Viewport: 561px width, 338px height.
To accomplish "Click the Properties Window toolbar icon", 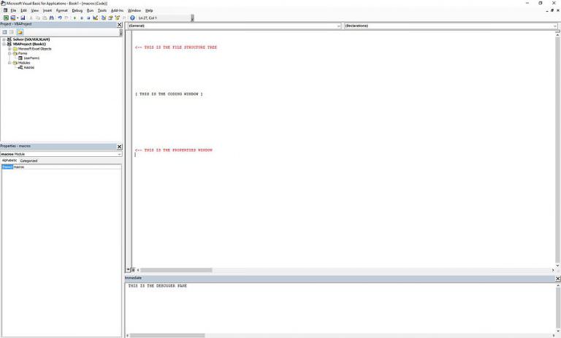I will click(110, 18).
